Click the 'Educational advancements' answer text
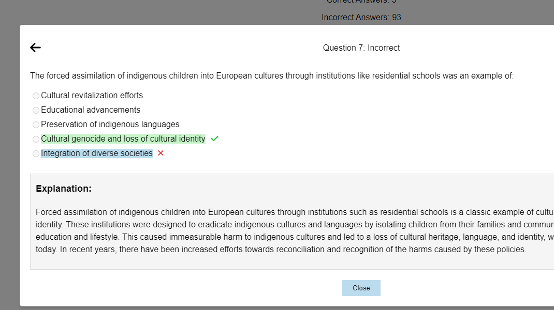Screen dimensions: 554x310 coord(91,110)
